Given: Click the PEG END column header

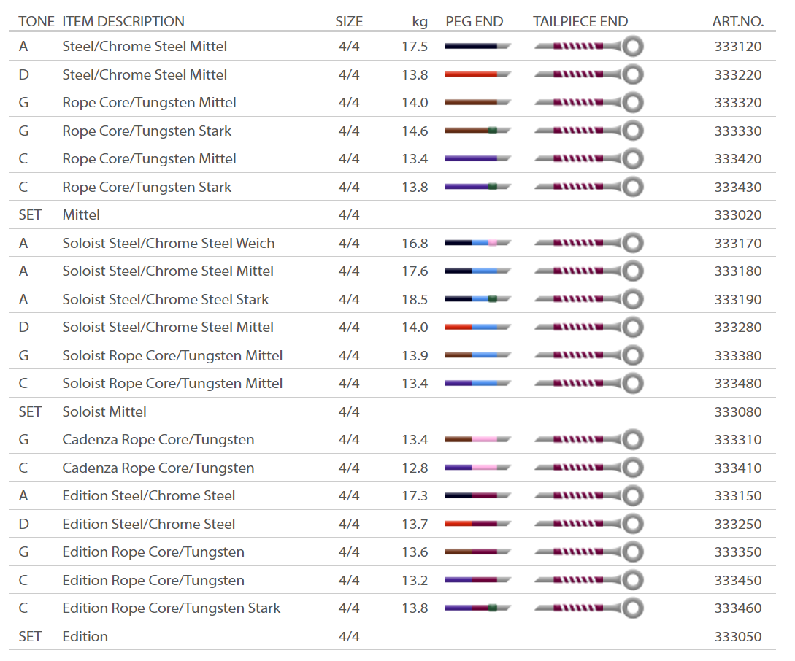Looking at the screenshot, I should (x=474, y=21).
